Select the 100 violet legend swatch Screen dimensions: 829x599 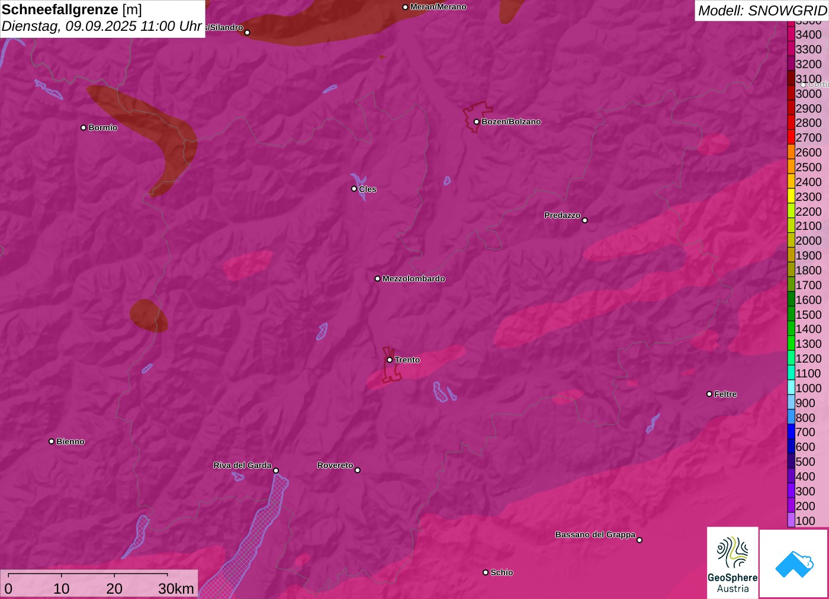point(791,520)
